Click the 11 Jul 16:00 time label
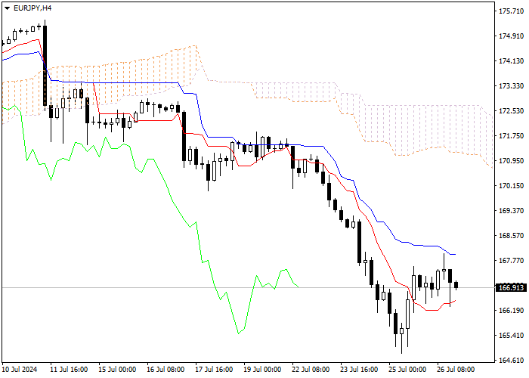The width and height of the screenshot is (529, 378). [x=69, y=370]
